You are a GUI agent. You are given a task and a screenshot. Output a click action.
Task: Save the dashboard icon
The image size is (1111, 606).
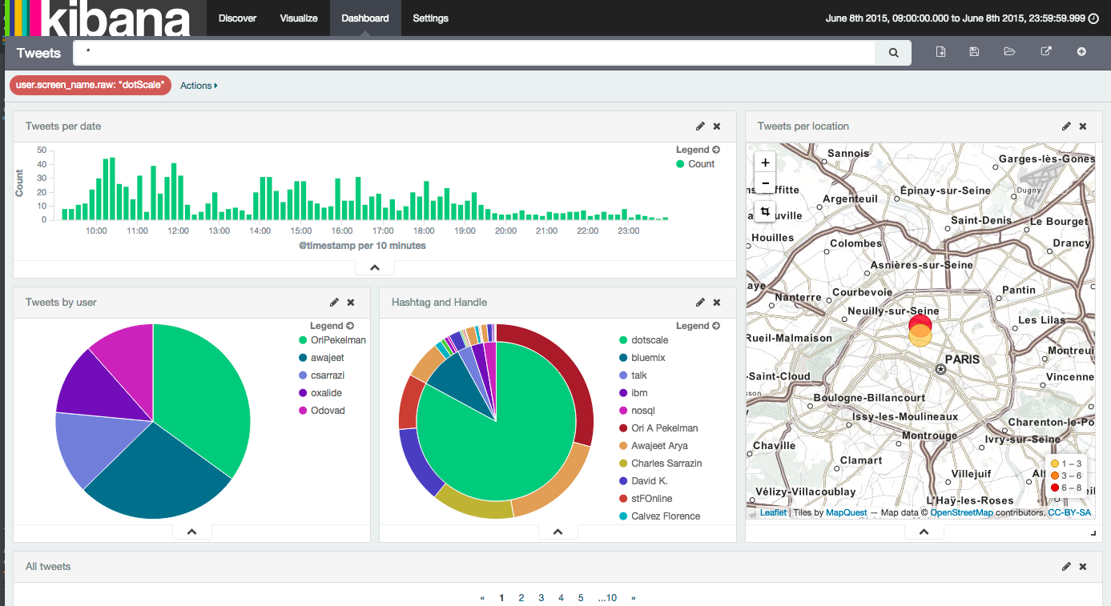(x=974, y=52)
